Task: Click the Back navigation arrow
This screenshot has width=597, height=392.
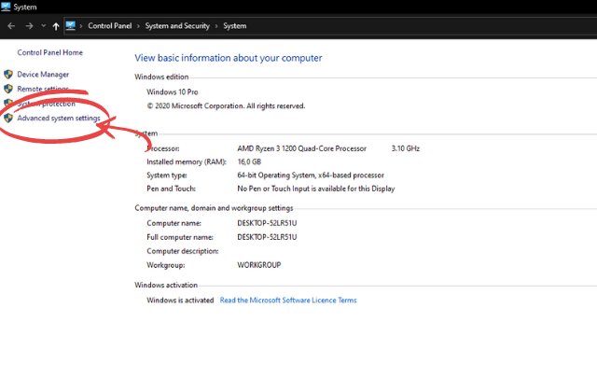Action: (x=11, y=26)
